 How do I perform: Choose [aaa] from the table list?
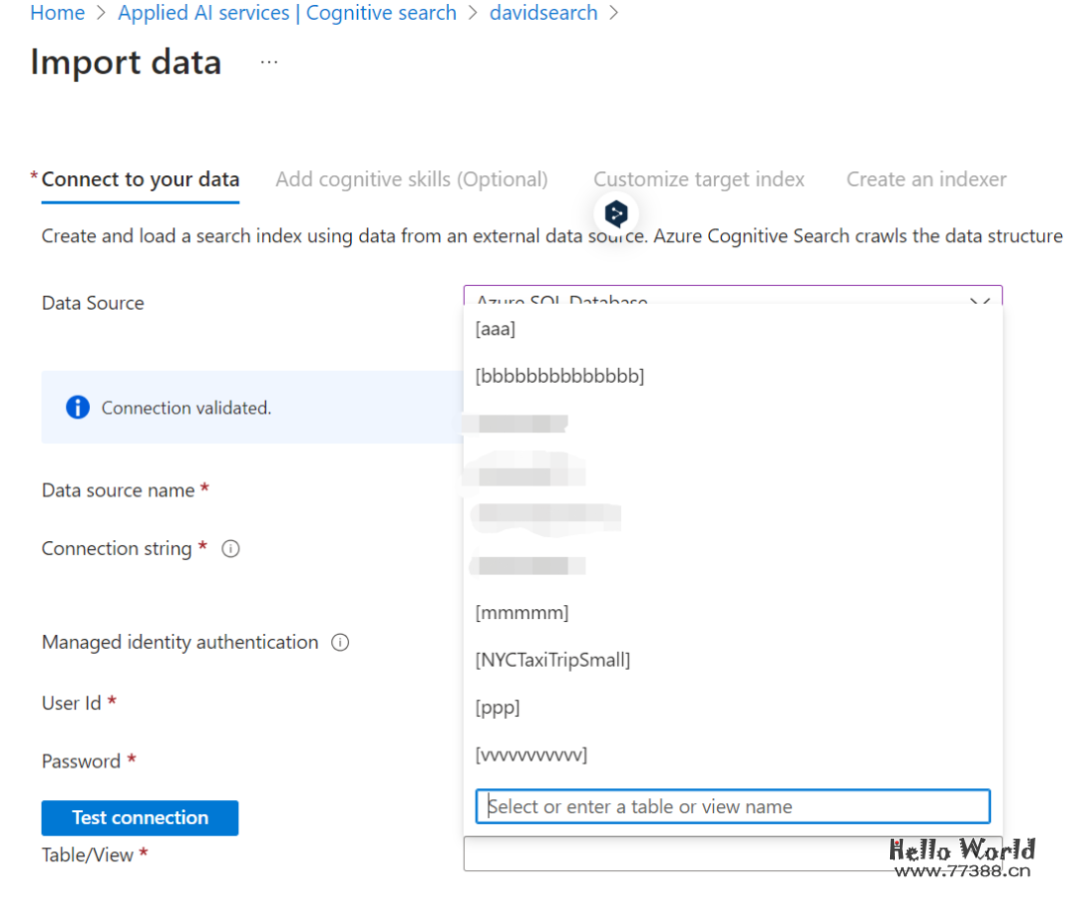click(x=495, y=330)
